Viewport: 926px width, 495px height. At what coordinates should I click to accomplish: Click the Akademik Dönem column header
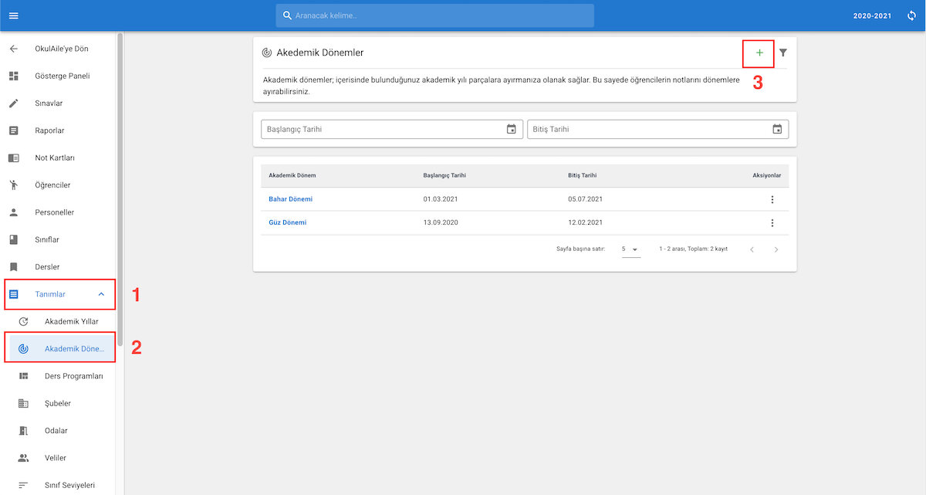point(292,175)
